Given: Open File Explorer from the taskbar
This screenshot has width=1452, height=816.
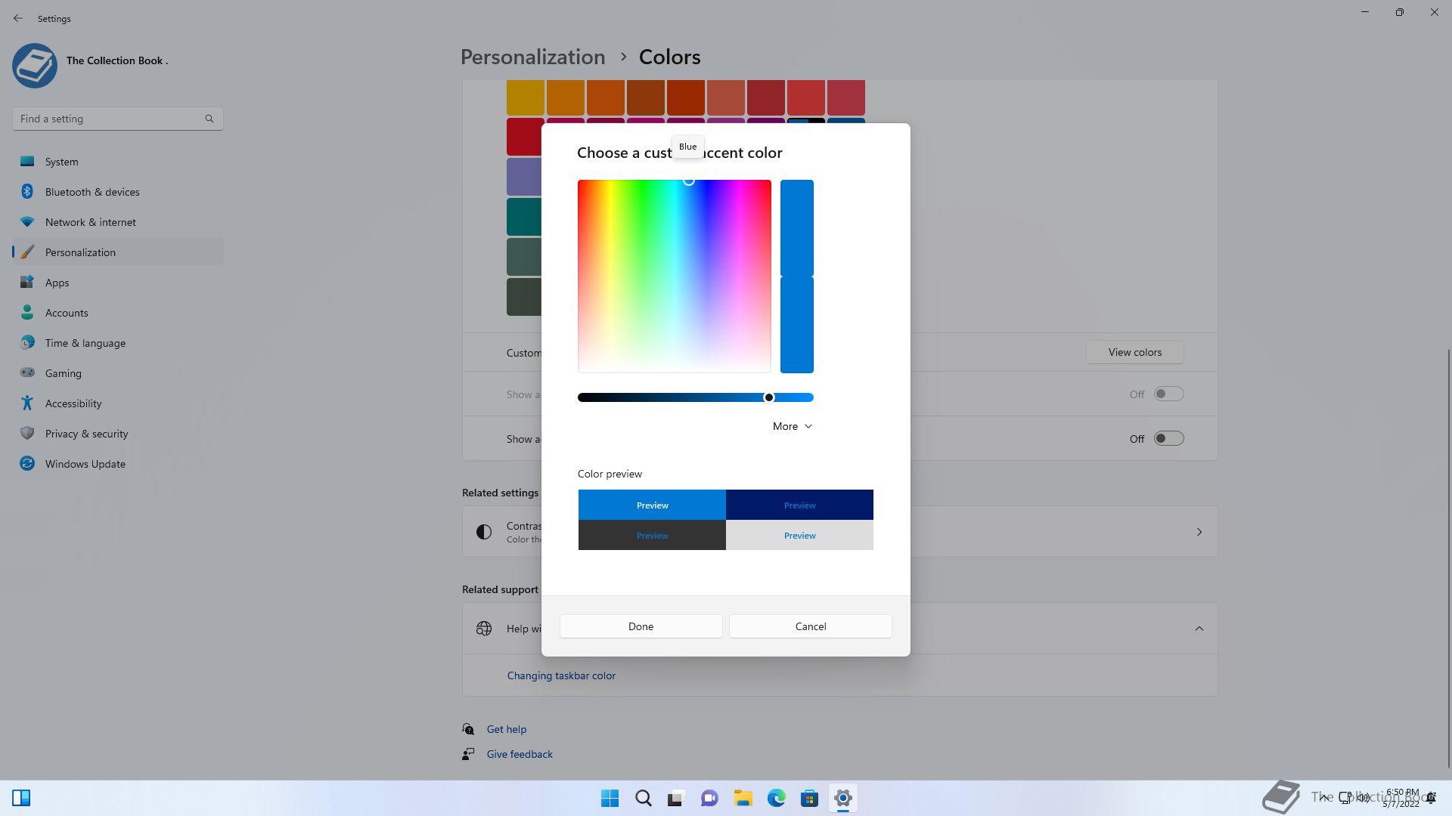Looking at the screenshot, I should tap(743, 798).
